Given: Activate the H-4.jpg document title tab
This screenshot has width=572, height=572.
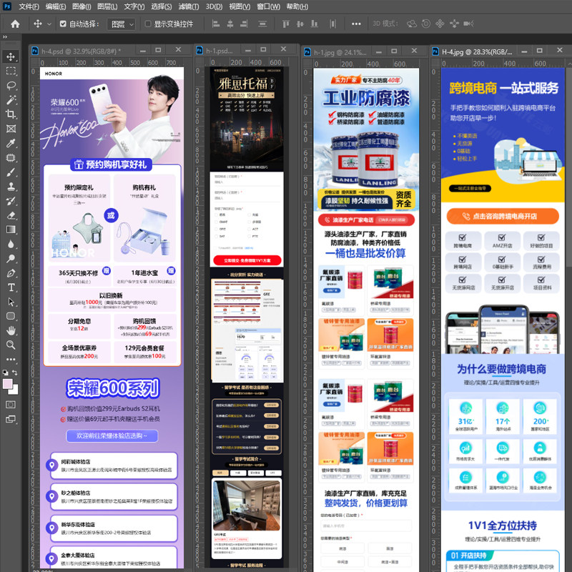Looking at the screenshot, I should 476,51.
